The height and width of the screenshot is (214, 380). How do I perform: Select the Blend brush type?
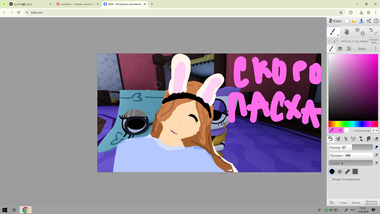point(338,139)
